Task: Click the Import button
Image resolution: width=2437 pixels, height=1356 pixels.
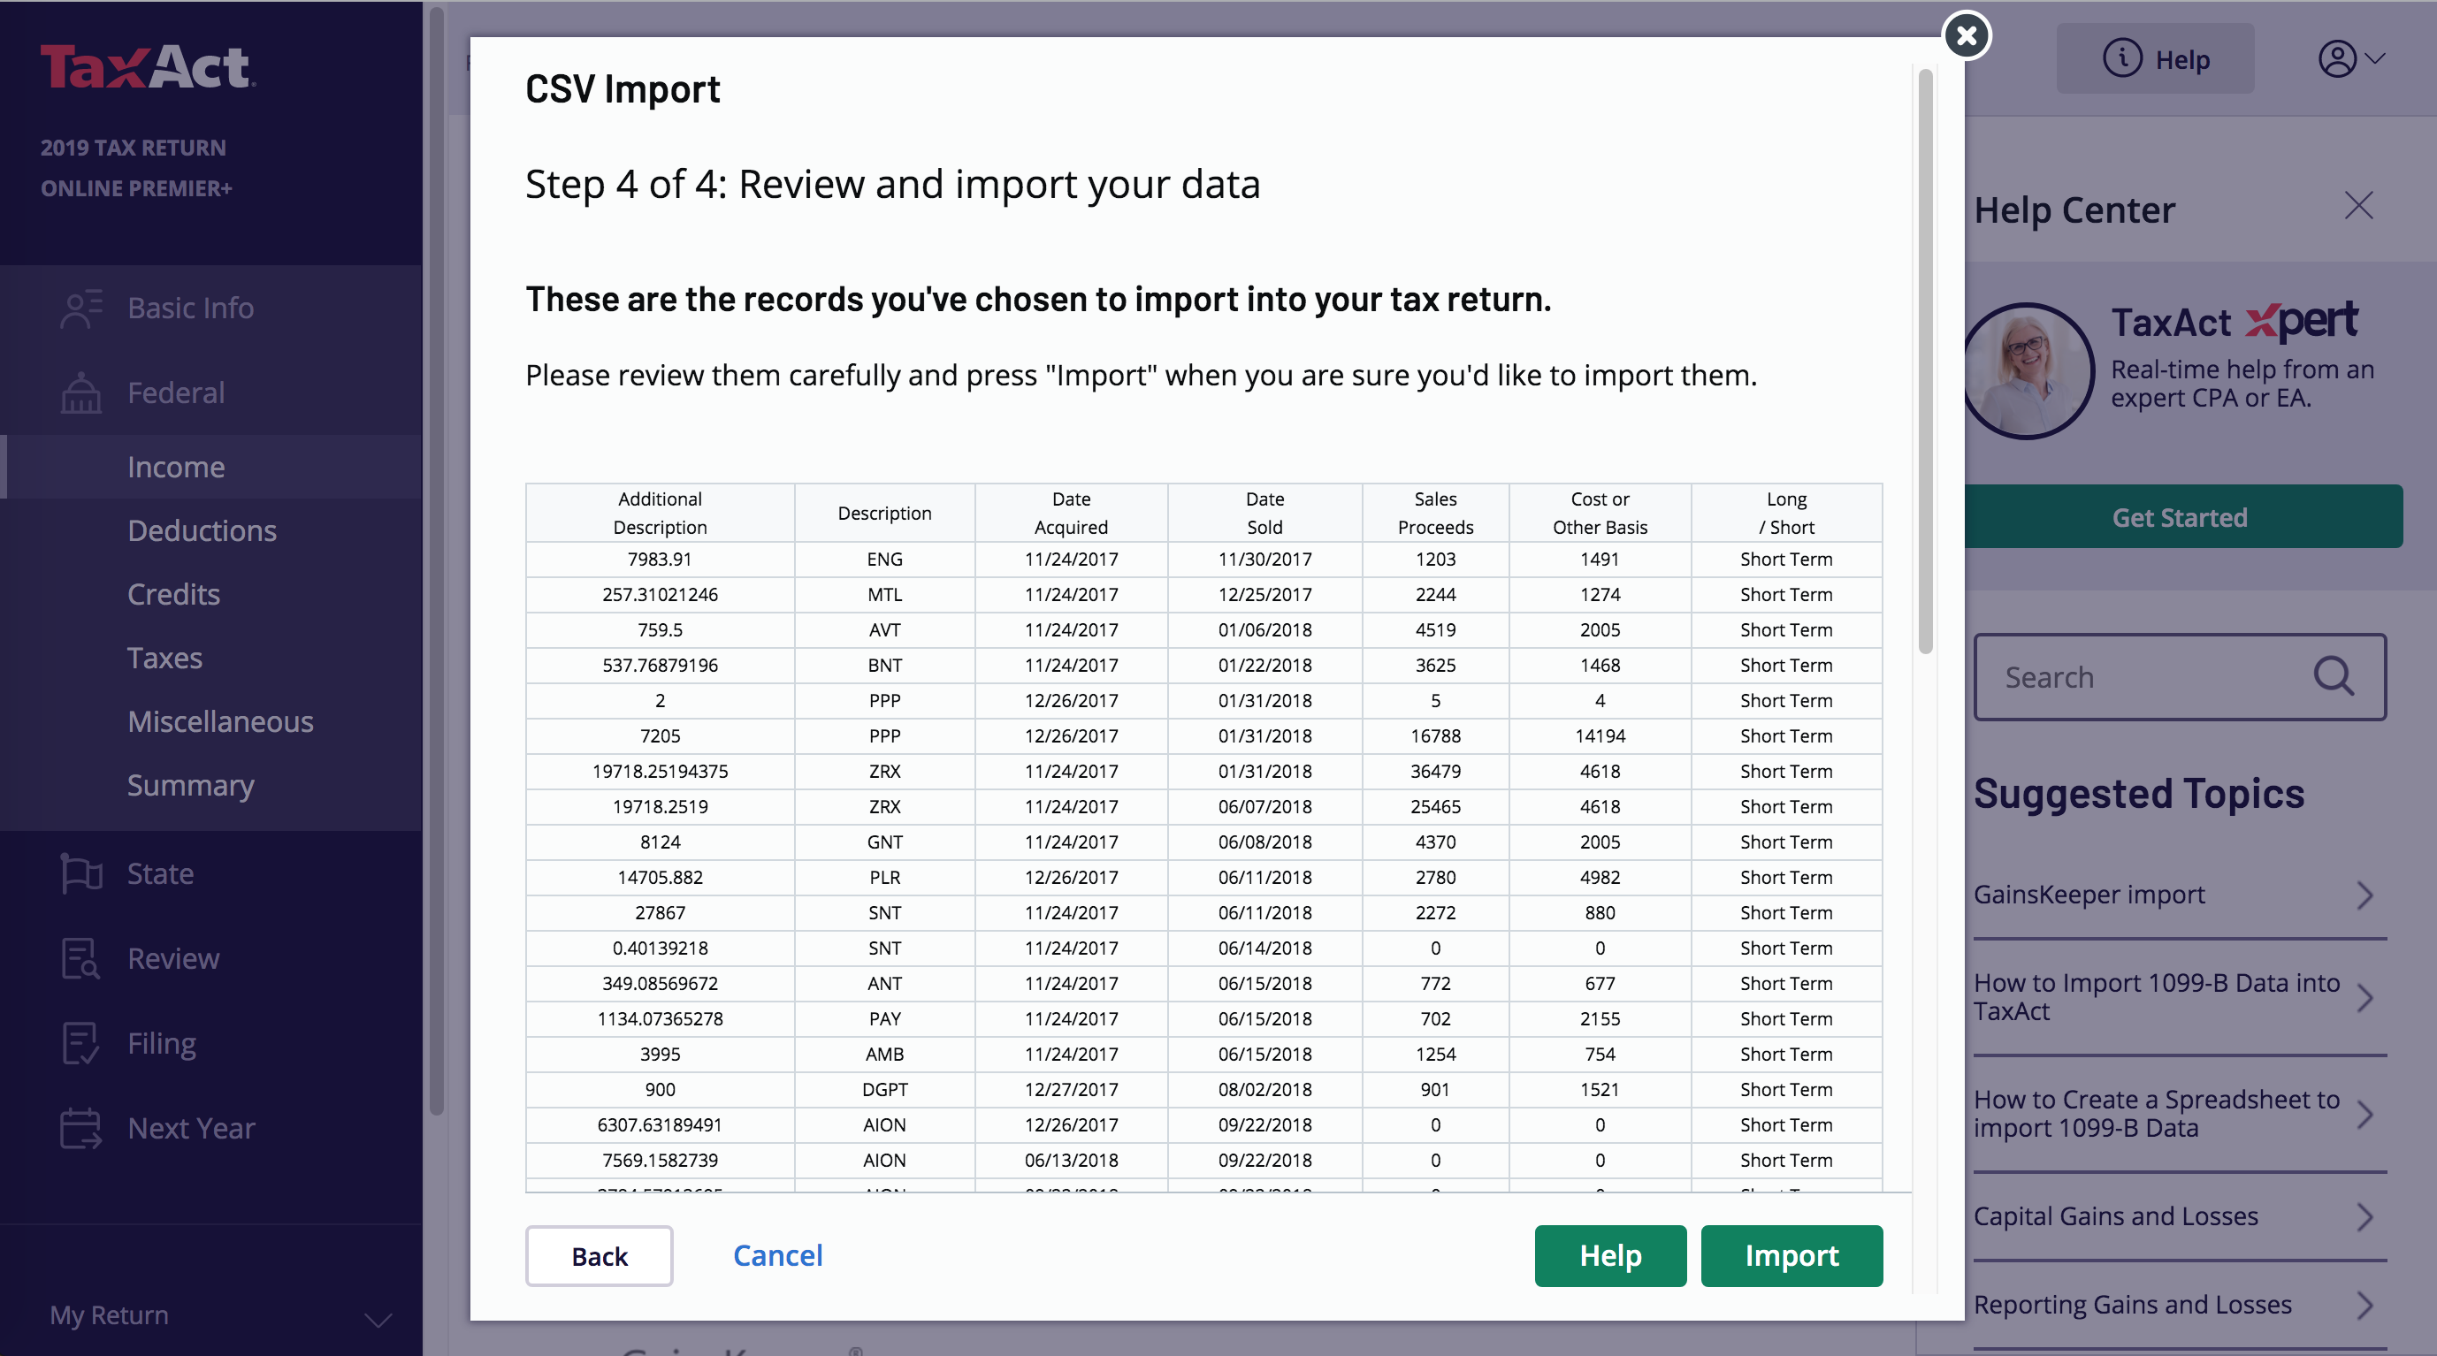Action: tap(1791, 1255)
